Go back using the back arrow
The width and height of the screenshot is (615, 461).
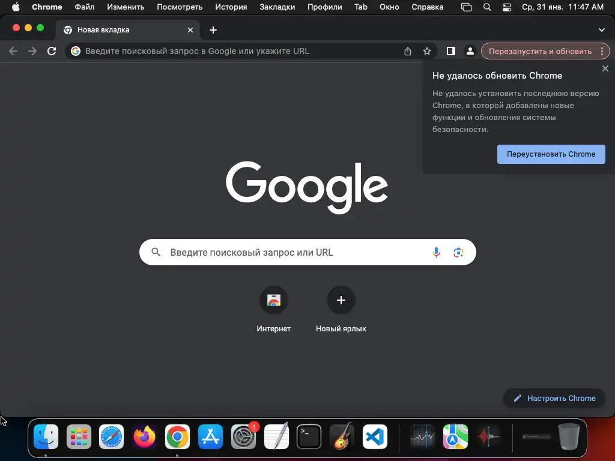click(x=13, y=51)
